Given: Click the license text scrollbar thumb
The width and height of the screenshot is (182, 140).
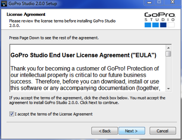Looking at the screenshot, I should click(x=168, y=54).
